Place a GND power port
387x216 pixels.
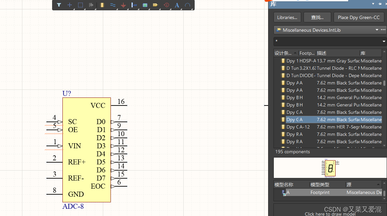click(123, 5)
